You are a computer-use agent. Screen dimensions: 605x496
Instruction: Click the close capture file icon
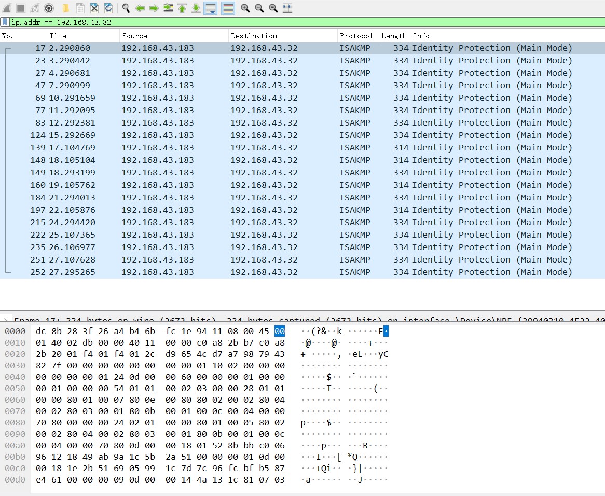94,8
